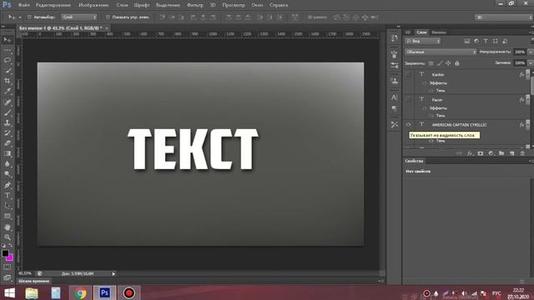This screenshot has width=534, height=300.
Task: Open Google Chrome from the taskbar
Action: pyautogui.click(x=80, y=292)
